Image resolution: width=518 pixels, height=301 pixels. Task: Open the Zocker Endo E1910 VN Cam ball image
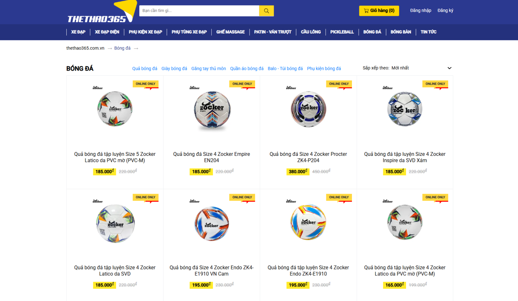211,223
